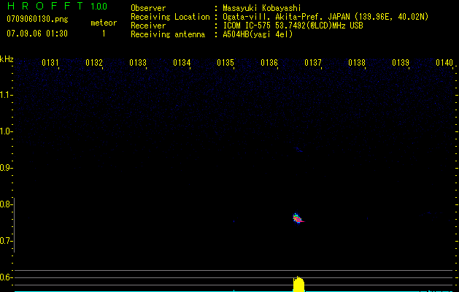Click the 0.7 kHz axis label
Screen dimensions: 459x292
point(5,241)
